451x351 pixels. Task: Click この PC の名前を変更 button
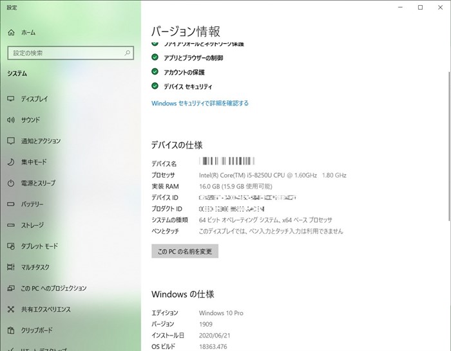[x=185, y=251]
